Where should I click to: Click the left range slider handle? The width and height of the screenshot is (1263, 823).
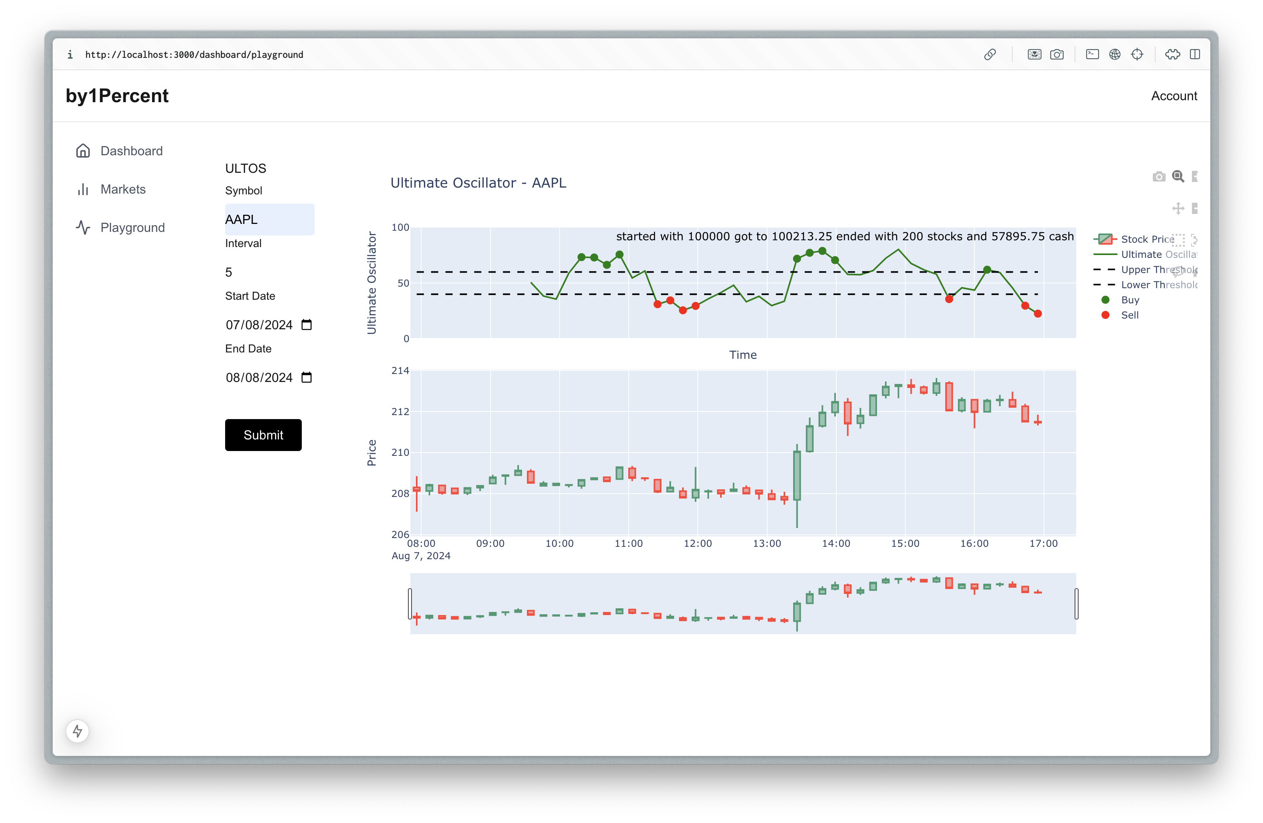410,603
